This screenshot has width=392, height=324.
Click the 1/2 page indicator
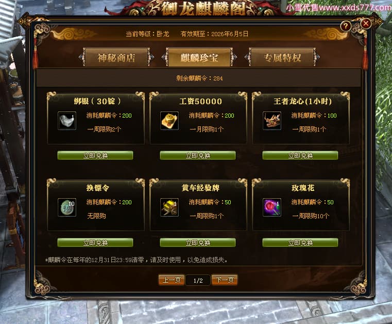pyautogui.click(x=198, y=281)
